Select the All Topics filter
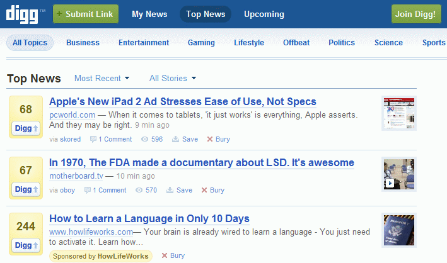This screenshot has width=447, height=263. [x=30, y=43]
